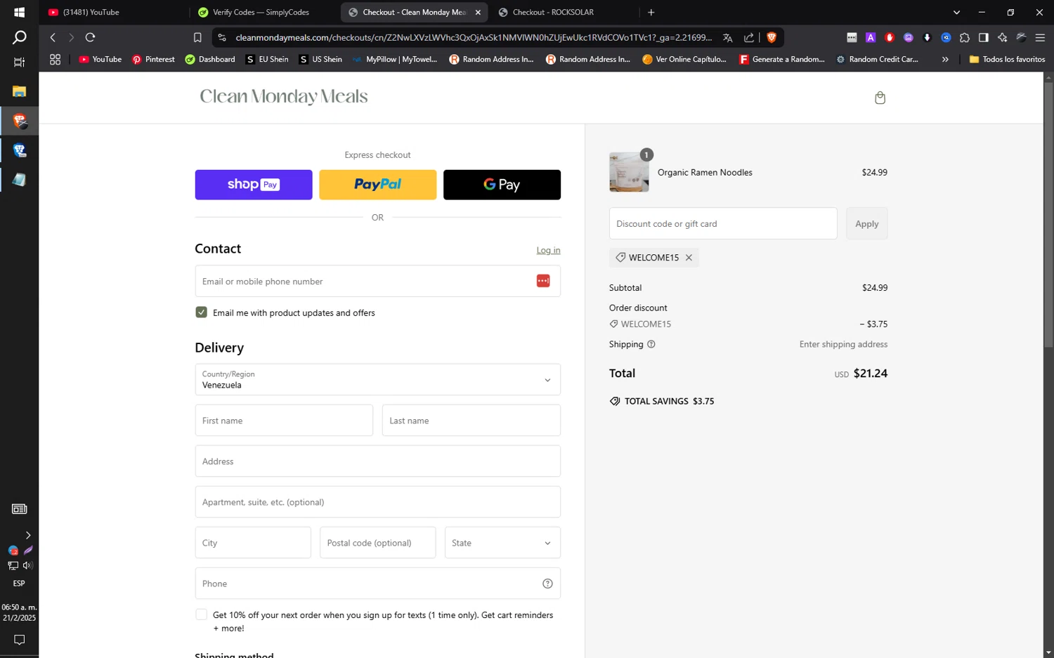Click the Apartment, suite, etc. field
The image size is (1054, 658).
click(377, 502)
